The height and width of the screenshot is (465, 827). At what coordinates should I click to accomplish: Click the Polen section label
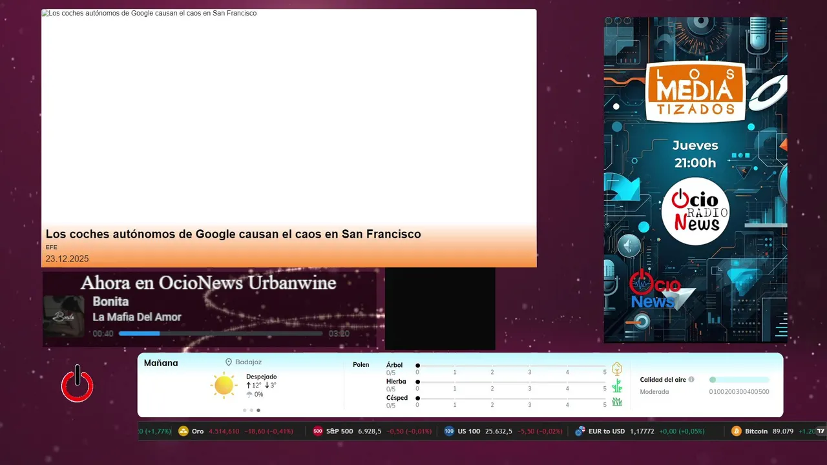[x=361, y=365]
